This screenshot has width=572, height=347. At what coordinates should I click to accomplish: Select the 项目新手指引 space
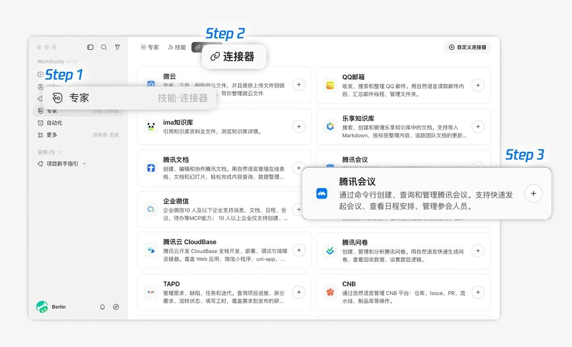point(63,164)
